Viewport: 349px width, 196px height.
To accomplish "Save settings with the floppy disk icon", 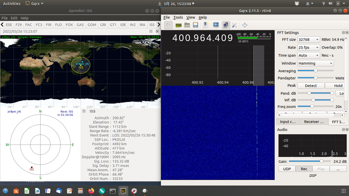I will 195,25.
